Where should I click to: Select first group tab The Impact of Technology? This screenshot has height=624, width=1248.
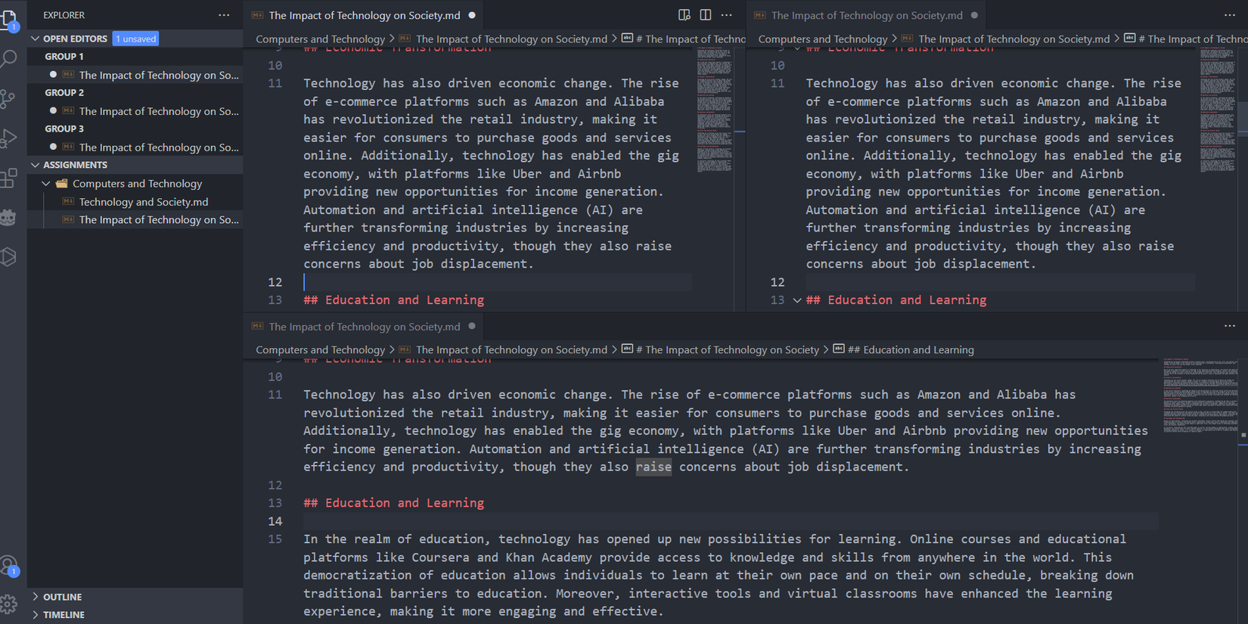click(365, 15)
